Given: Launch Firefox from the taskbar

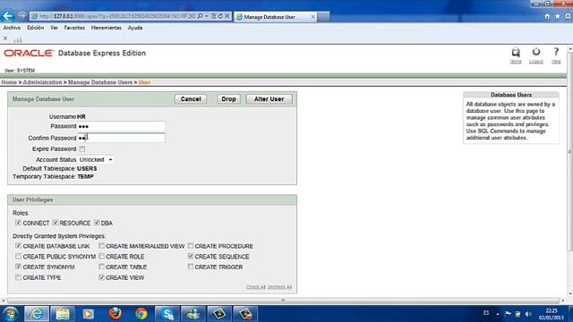Looking at the screenshot, I should click(115, 314).
